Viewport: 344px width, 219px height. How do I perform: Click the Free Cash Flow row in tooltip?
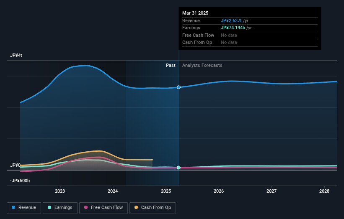[250, 35]
